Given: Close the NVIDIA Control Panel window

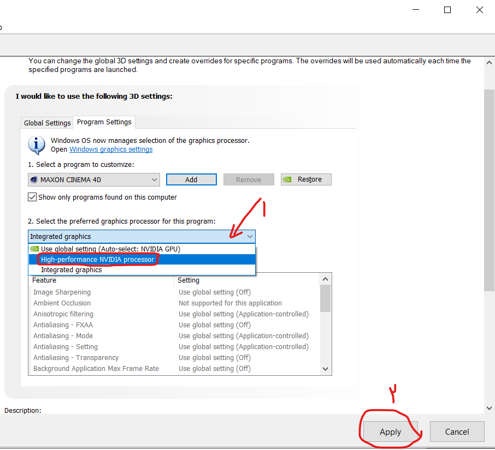Looking at the screenshot, I should [480, 10].
